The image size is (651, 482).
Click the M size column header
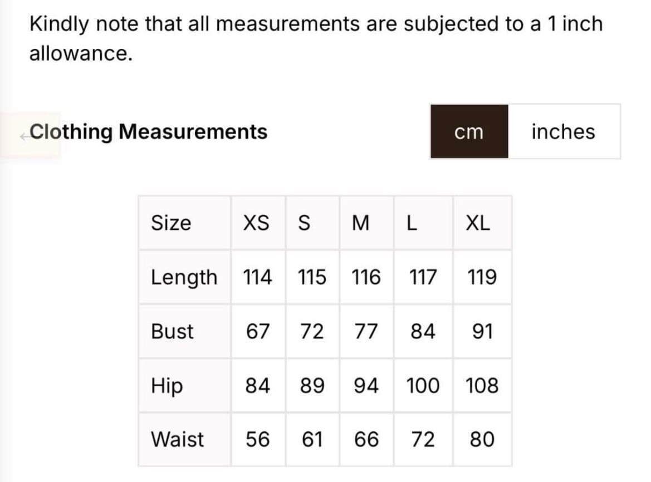[x=361, y=223]
